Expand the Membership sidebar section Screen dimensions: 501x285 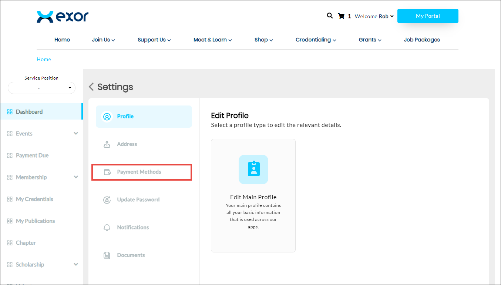(x=76, y=177)
